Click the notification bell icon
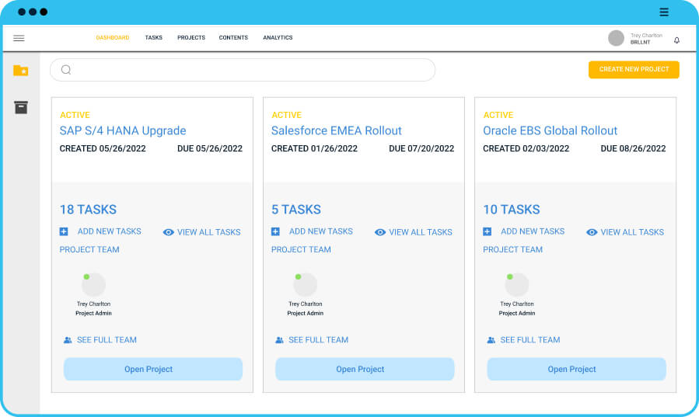The image size is (699, 417). click(x=676, y=40)
